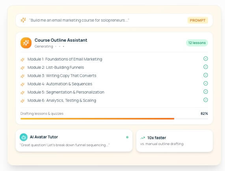225x171 pixels.
Task: Click the sparkle icon beside Module 4
Action: [22, 84]
